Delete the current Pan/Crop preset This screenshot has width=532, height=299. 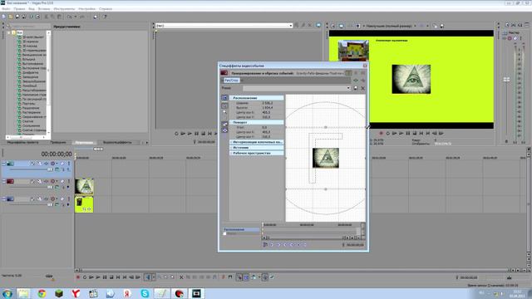(x=362, y=88)
